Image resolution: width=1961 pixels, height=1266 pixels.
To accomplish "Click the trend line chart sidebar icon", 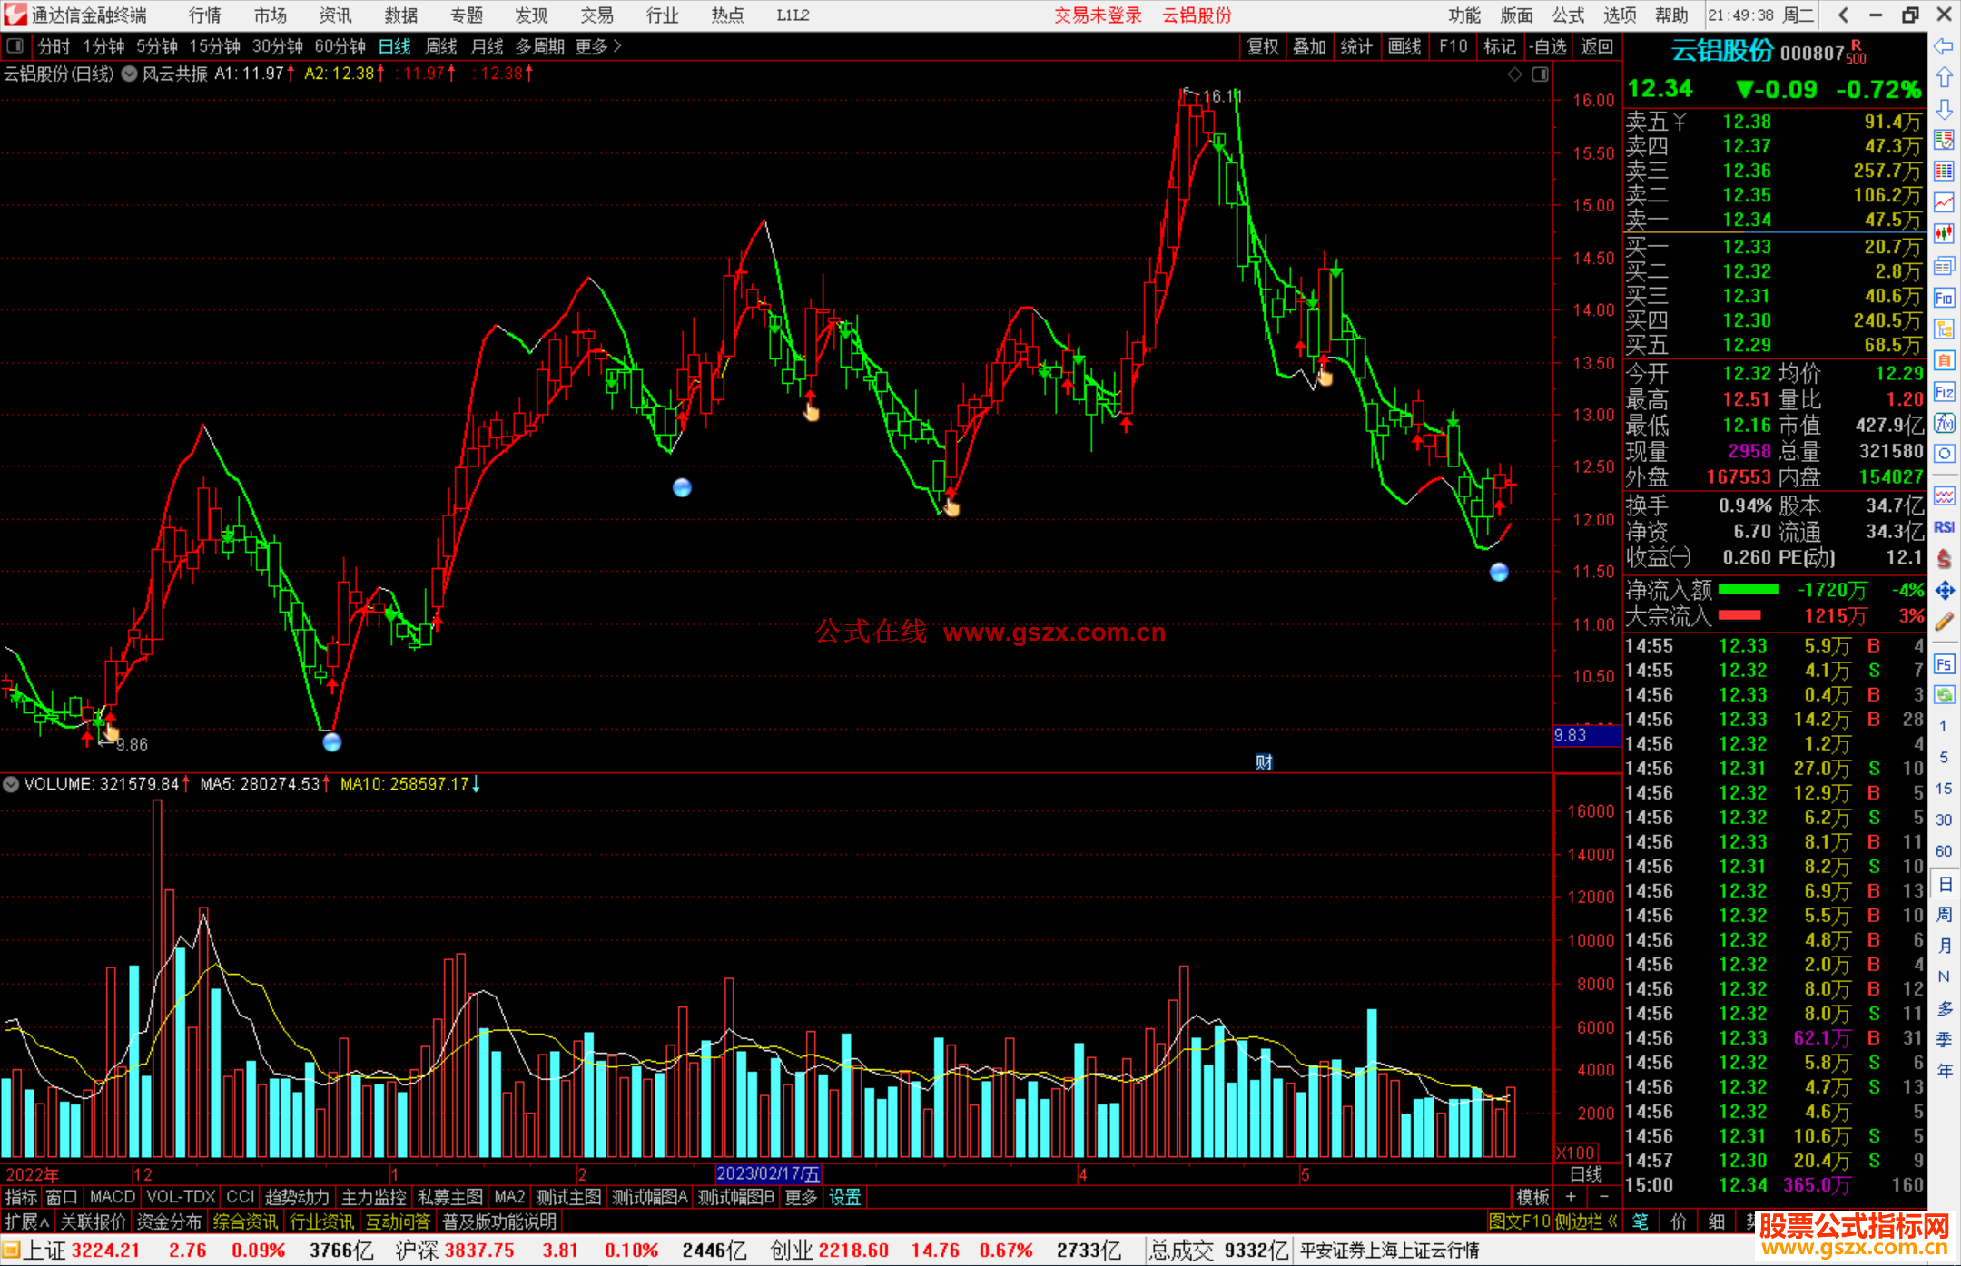I will pyautogui.click(x=1944, y=202).
